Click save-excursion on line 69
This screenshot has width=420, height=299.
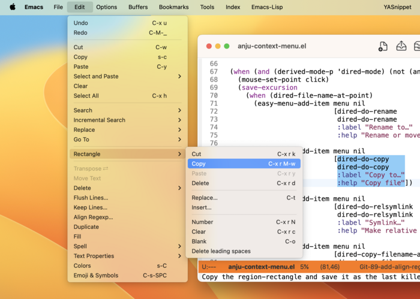click(269, 87)
